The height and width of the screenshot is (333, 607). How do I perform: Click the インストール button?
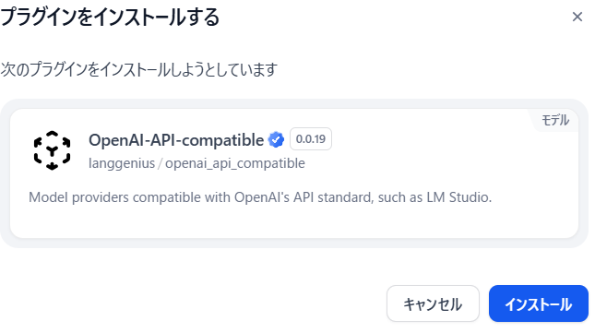(x=539, y=303)
